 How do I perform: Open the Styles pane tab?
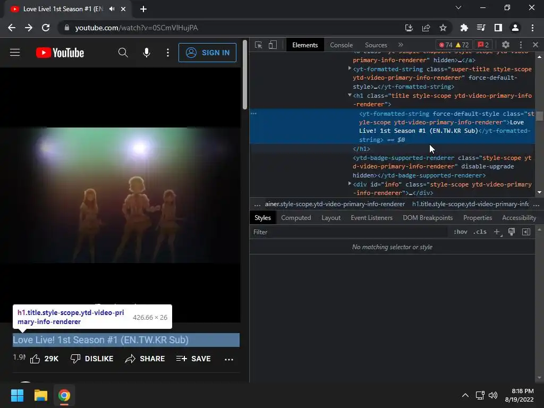coord(262,218)
